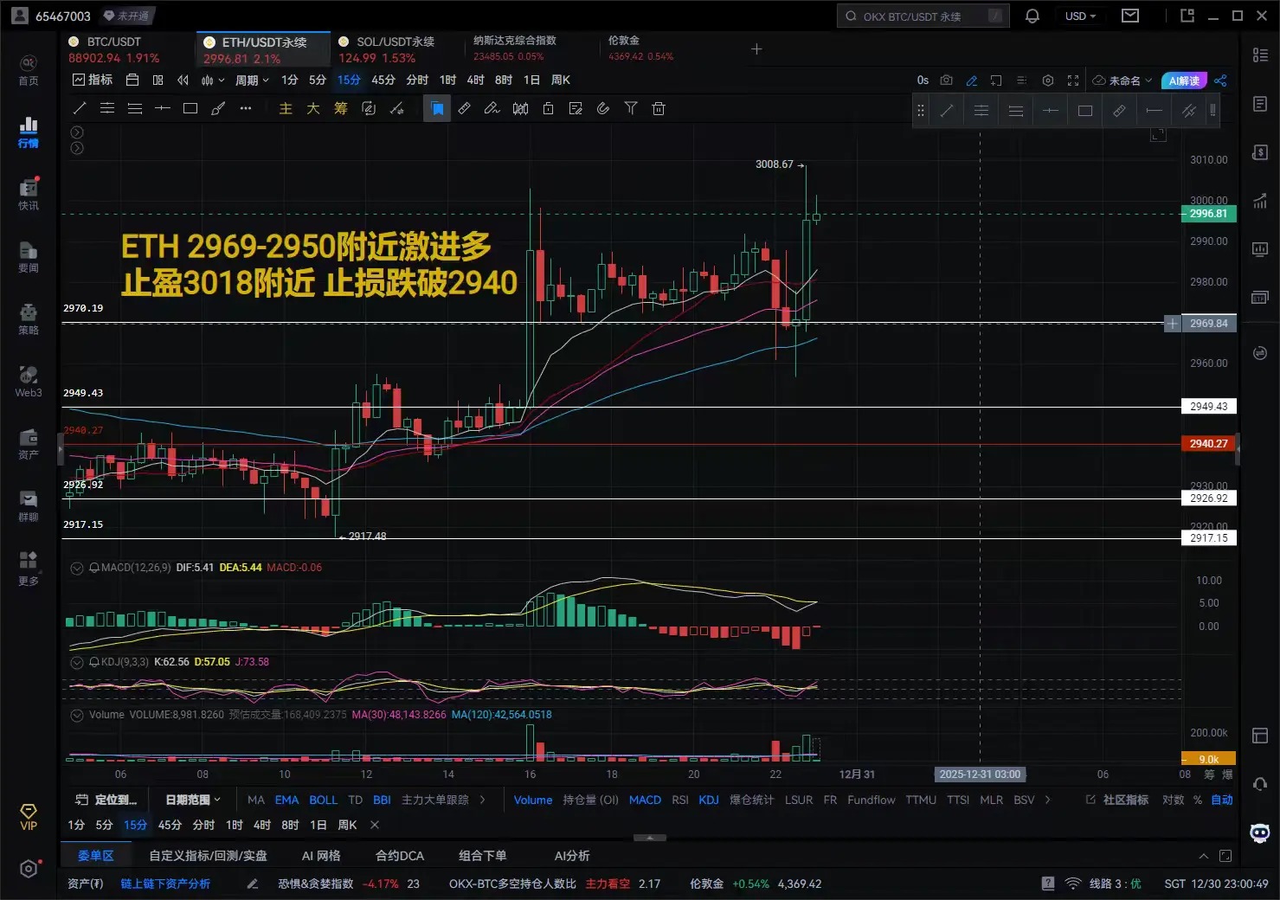This screenshot has height=900, width=1280.
Task: Toggle the EMA indicator
Action: (286, 800)
